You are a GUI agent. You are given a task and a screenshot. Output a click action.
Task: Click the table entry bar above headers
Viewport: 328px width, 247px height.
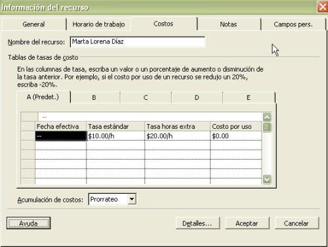point(150,117)
